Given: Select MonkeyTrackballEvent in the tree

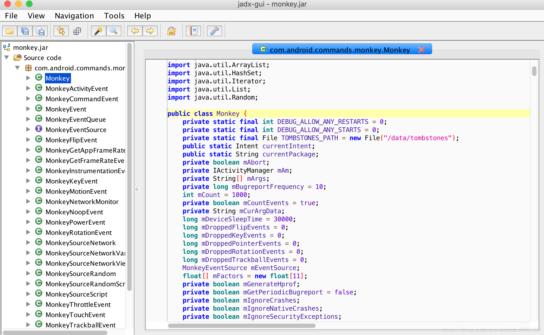Looking at the screenshot, I should pos(80,325).
